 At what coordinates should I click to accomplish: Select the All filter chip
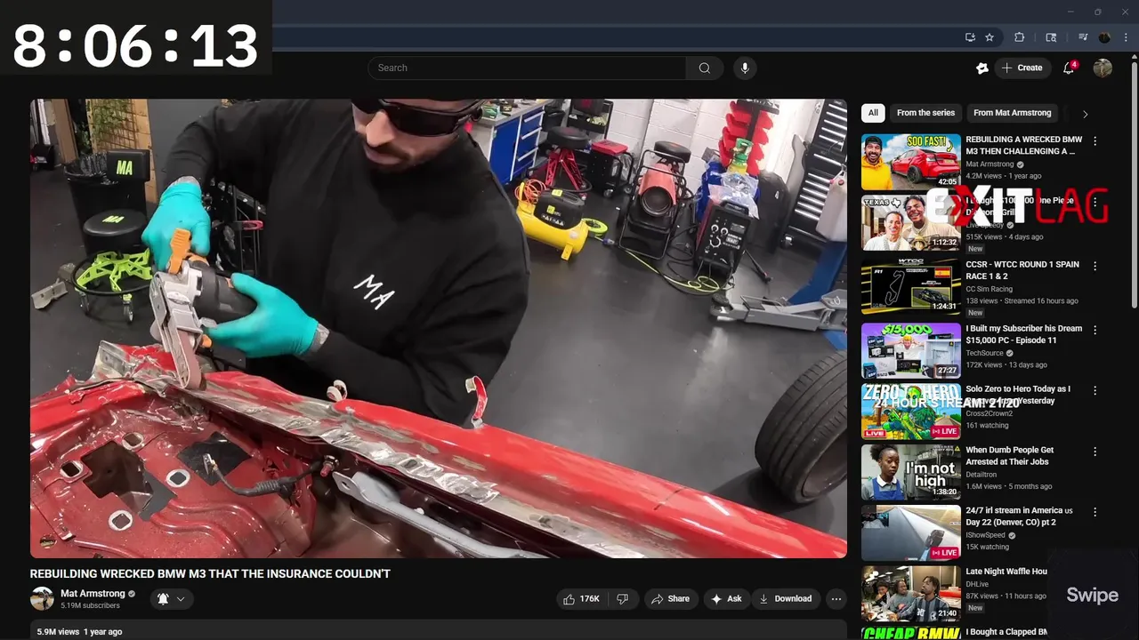click(873, 113)
